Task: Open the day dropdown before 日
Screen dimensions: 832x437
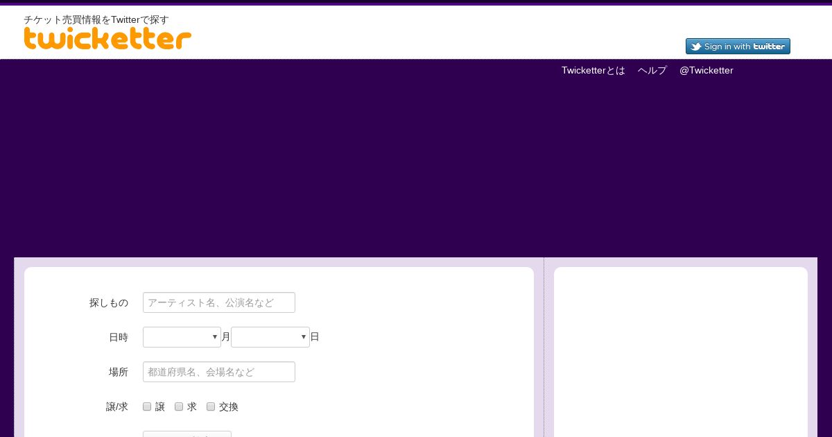Action: (270, 337)
